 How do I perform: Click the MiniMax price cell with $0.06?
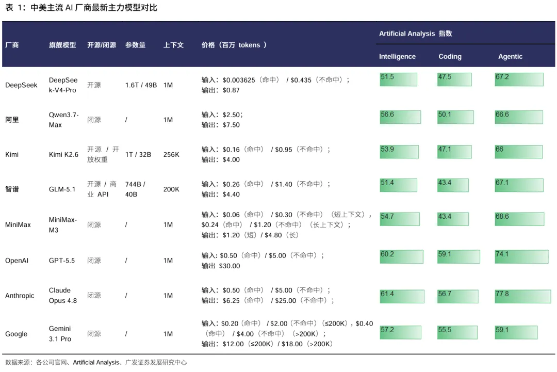(286, 224)
